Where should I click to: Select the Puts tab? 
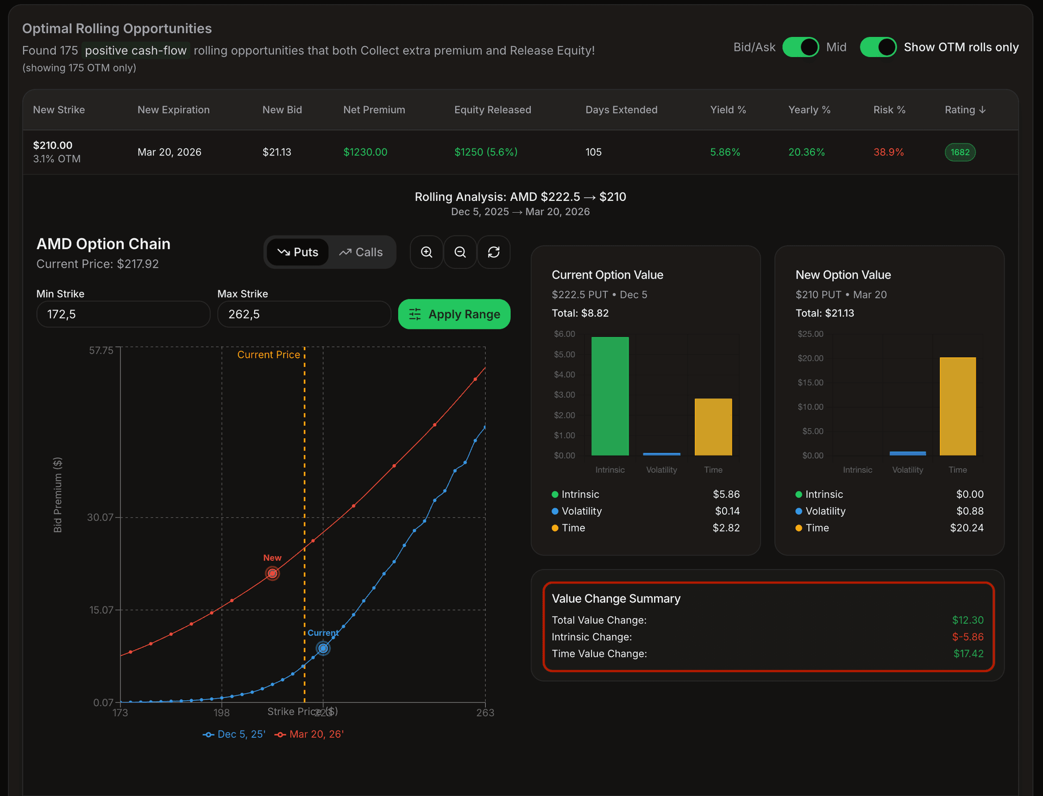point(298,252)
